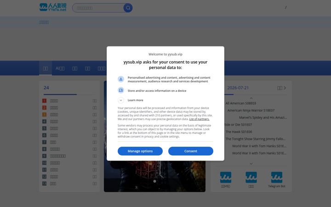
Task: Click rank 1 red badge in top list
Action: point(44,101)
